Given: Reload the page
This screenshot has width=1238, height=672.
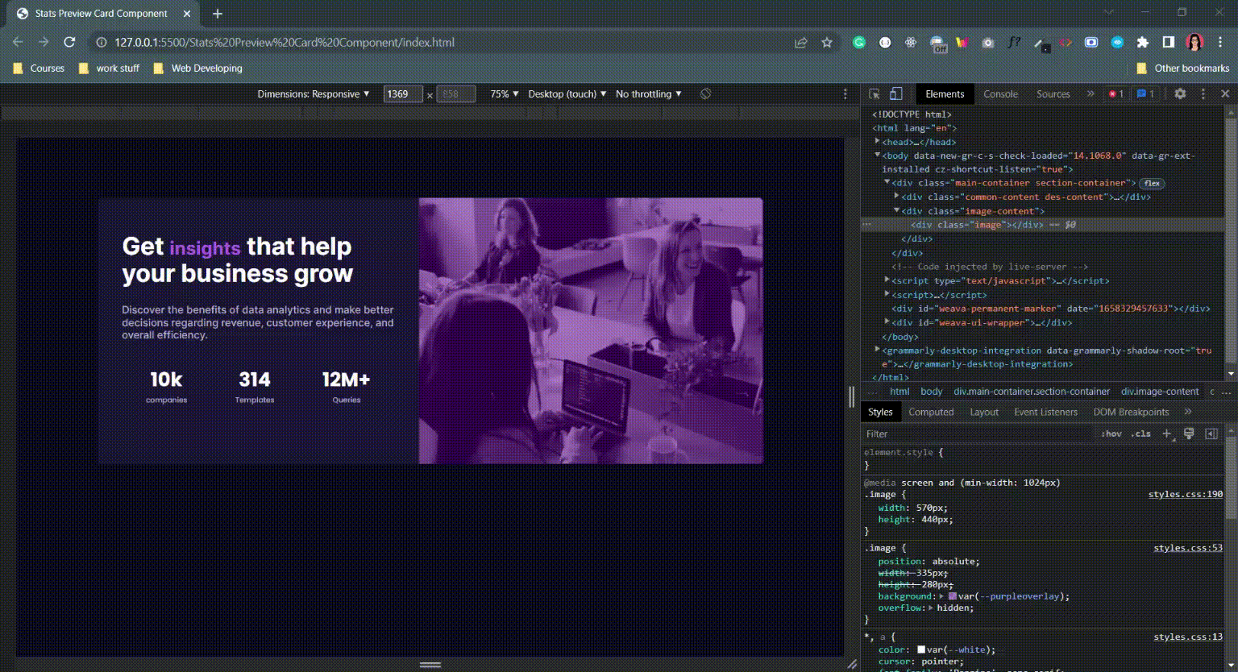Looking at the screenshot, I should pos(69,42).
